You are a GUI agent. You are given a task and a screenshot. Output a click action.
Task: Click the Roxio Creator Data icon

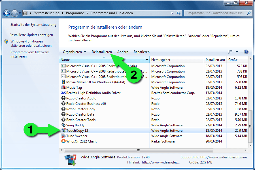(63, 114)
